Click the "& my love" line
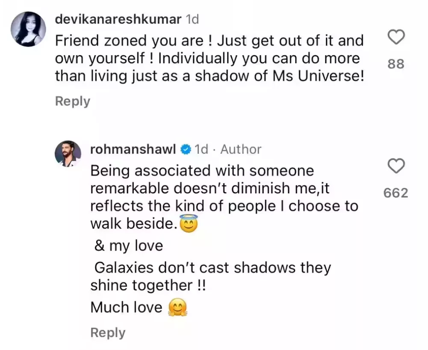The width and height of the screenshot is (428, 350). 129,246
